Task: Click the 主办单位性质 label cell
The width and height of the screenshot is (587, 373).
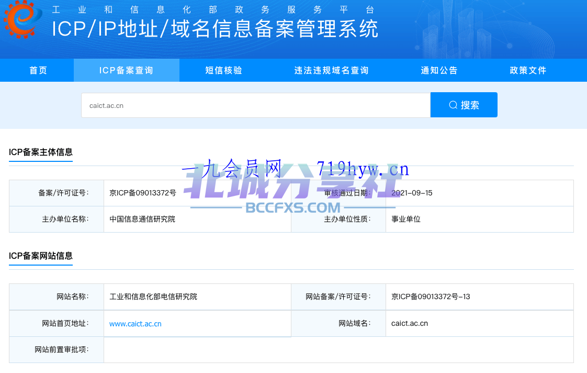Action: [338, 220]
